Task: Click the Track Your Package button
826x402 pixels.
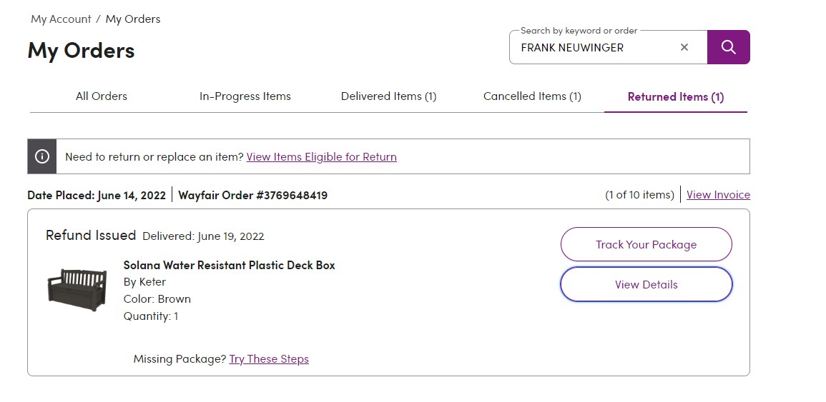Action: (x=646, y=244)
